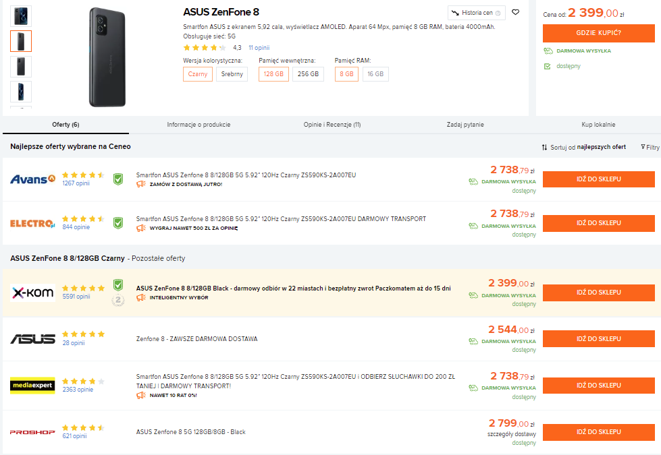Add ASUS ZenFone 8 to favorites with heart icon
661x455 pixels.
point(515,12)
